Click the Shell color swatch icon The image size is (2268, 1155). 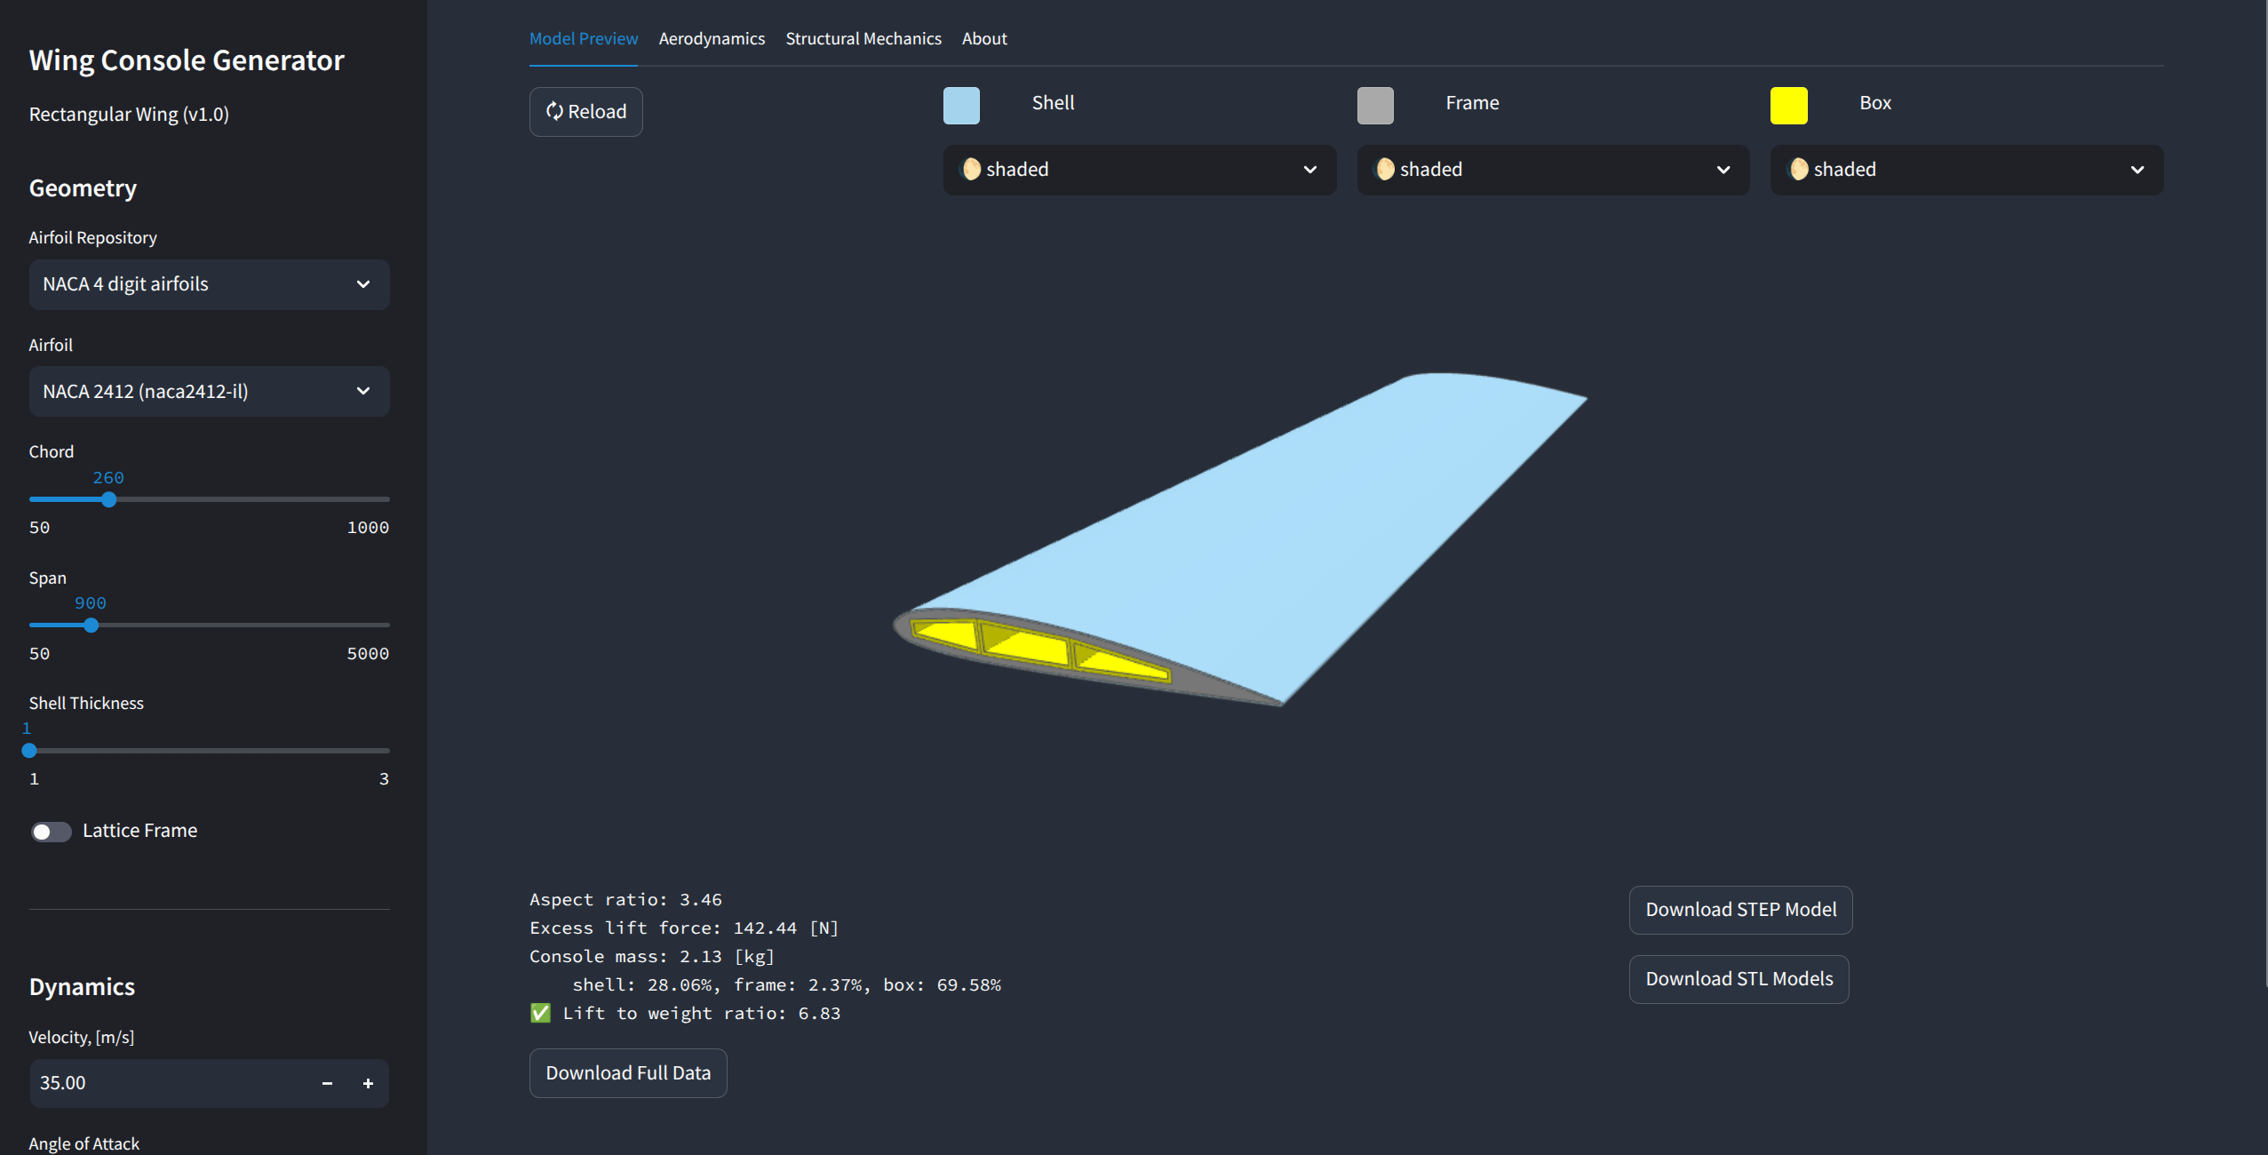click(962, 105)
